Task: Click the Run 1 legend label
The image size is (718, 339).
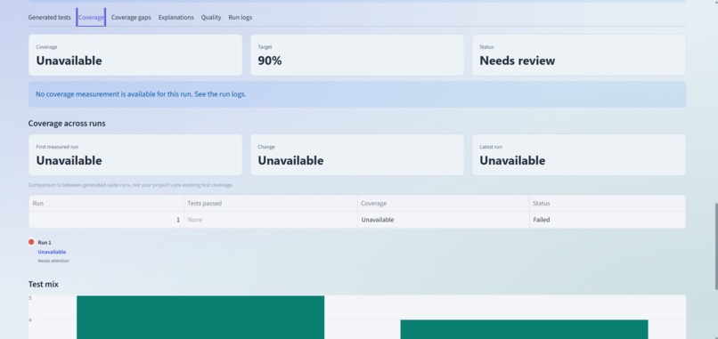Action: [x=45, y=243]
